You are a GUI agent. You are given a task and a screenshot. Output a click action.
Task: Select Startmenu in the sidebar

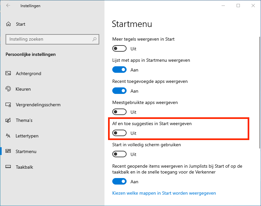[x=26, y=151]
